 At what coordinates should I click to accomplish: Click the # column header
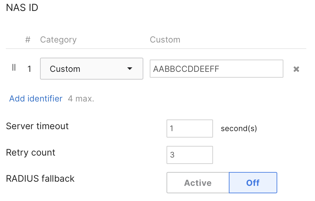click(x=28, y=40)
